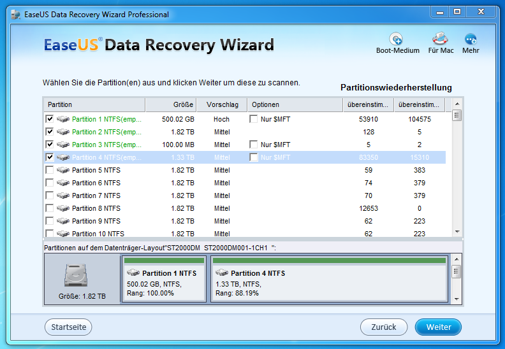This screenshot has height=349, width=505.
Task: Click the drive icon in Partition 4 NTFS layout block
Action: click(222, 273)
